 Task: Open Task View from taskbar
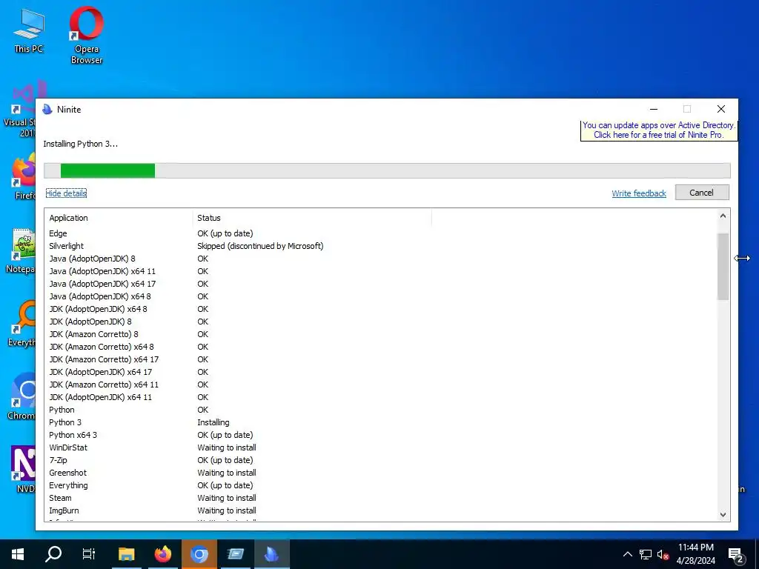[89, 554]
